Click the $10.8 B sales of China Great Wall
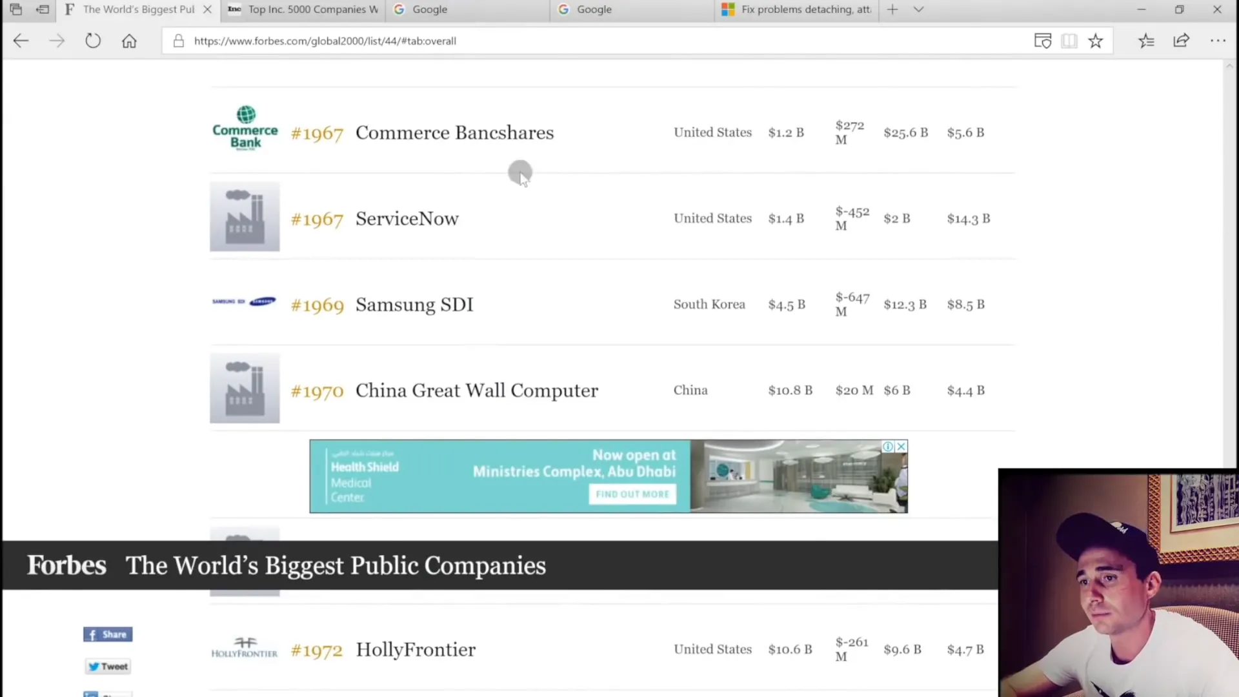 pos(790,390)
